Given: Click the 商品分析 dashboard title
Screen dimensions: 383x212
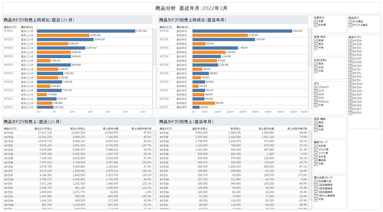Looking at the screenshot, I should [x=191, y=8].
